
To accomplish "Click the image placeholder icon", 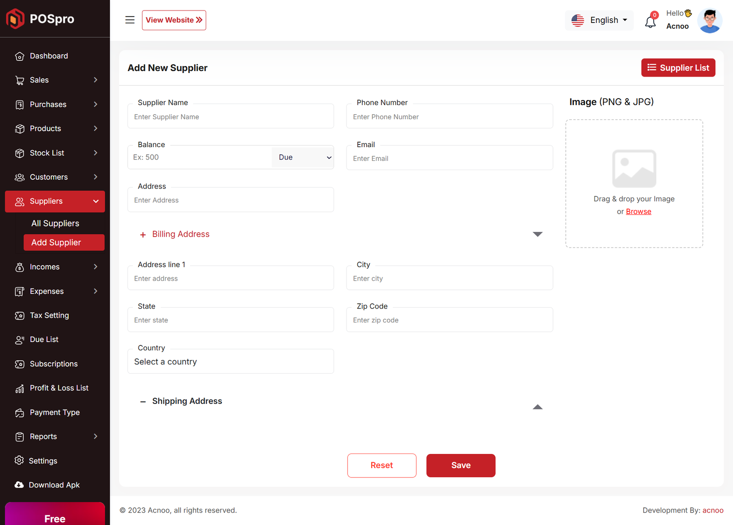I will coord(634,169).
